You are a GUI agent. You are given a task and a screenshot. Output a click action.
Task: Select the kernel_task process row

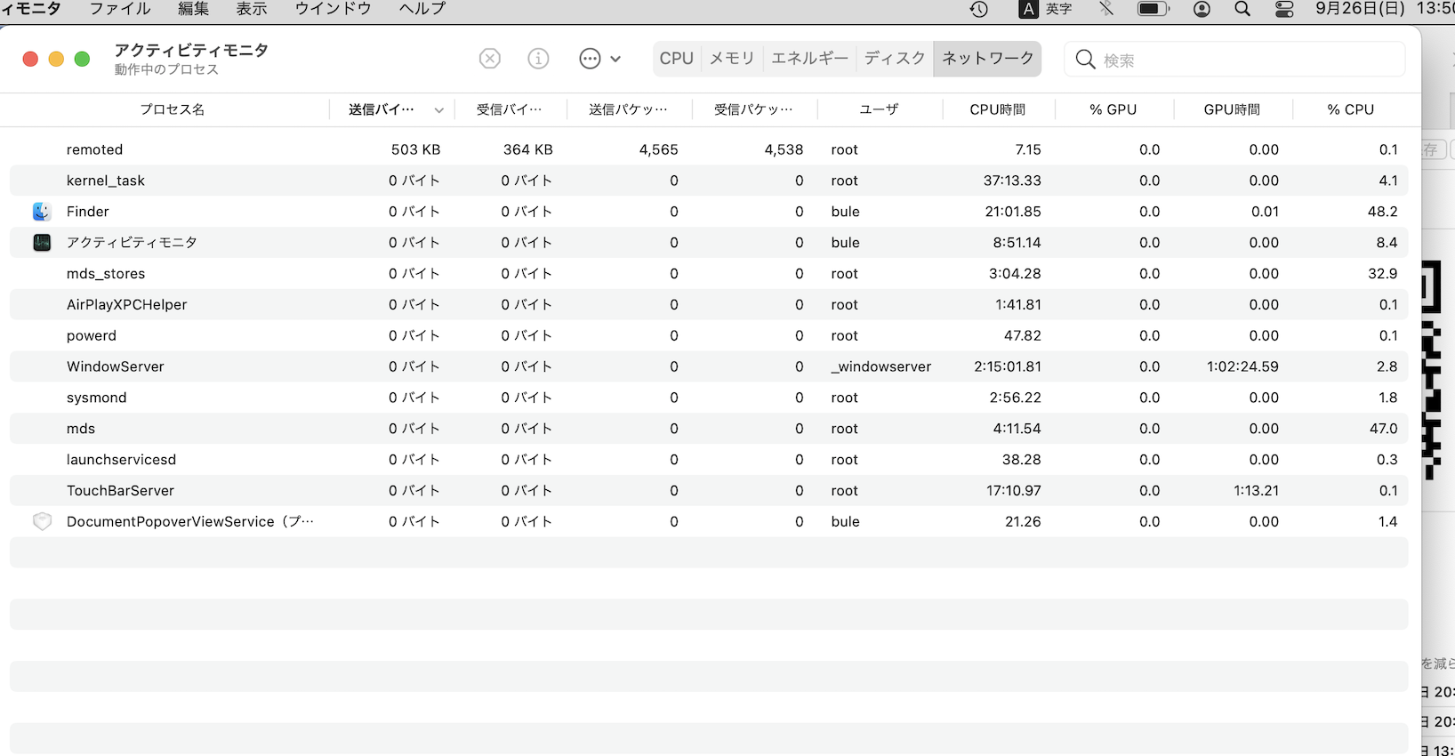tap(709, 181)
